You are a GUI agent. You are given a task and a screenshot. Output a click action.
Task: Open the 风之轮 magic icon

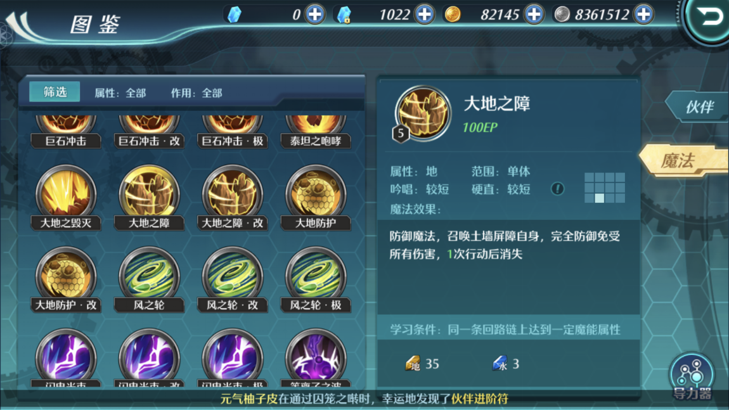pyautogui.click(x=149, y=279)
